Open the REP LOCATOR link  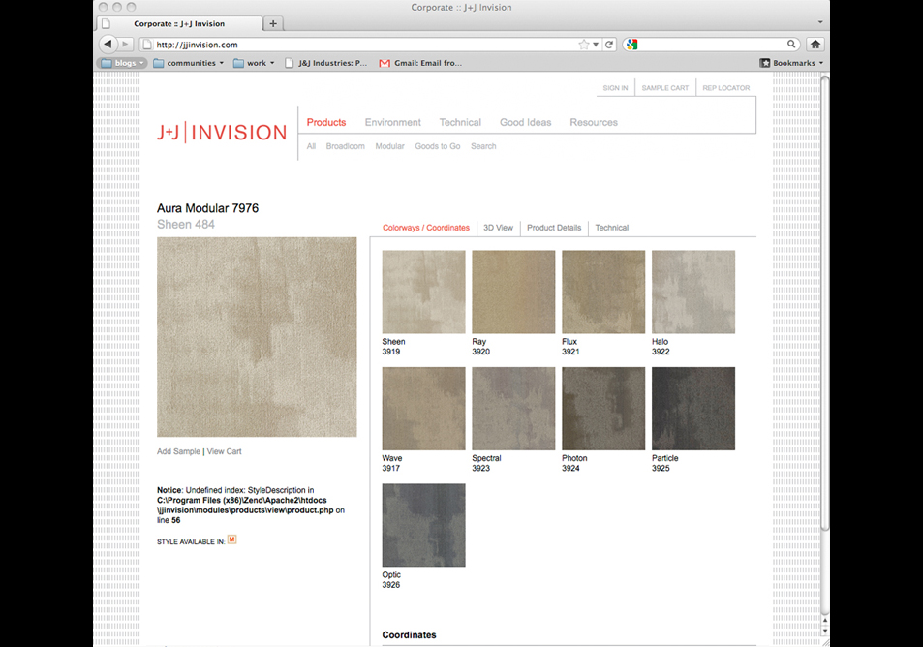click(725, 88)
